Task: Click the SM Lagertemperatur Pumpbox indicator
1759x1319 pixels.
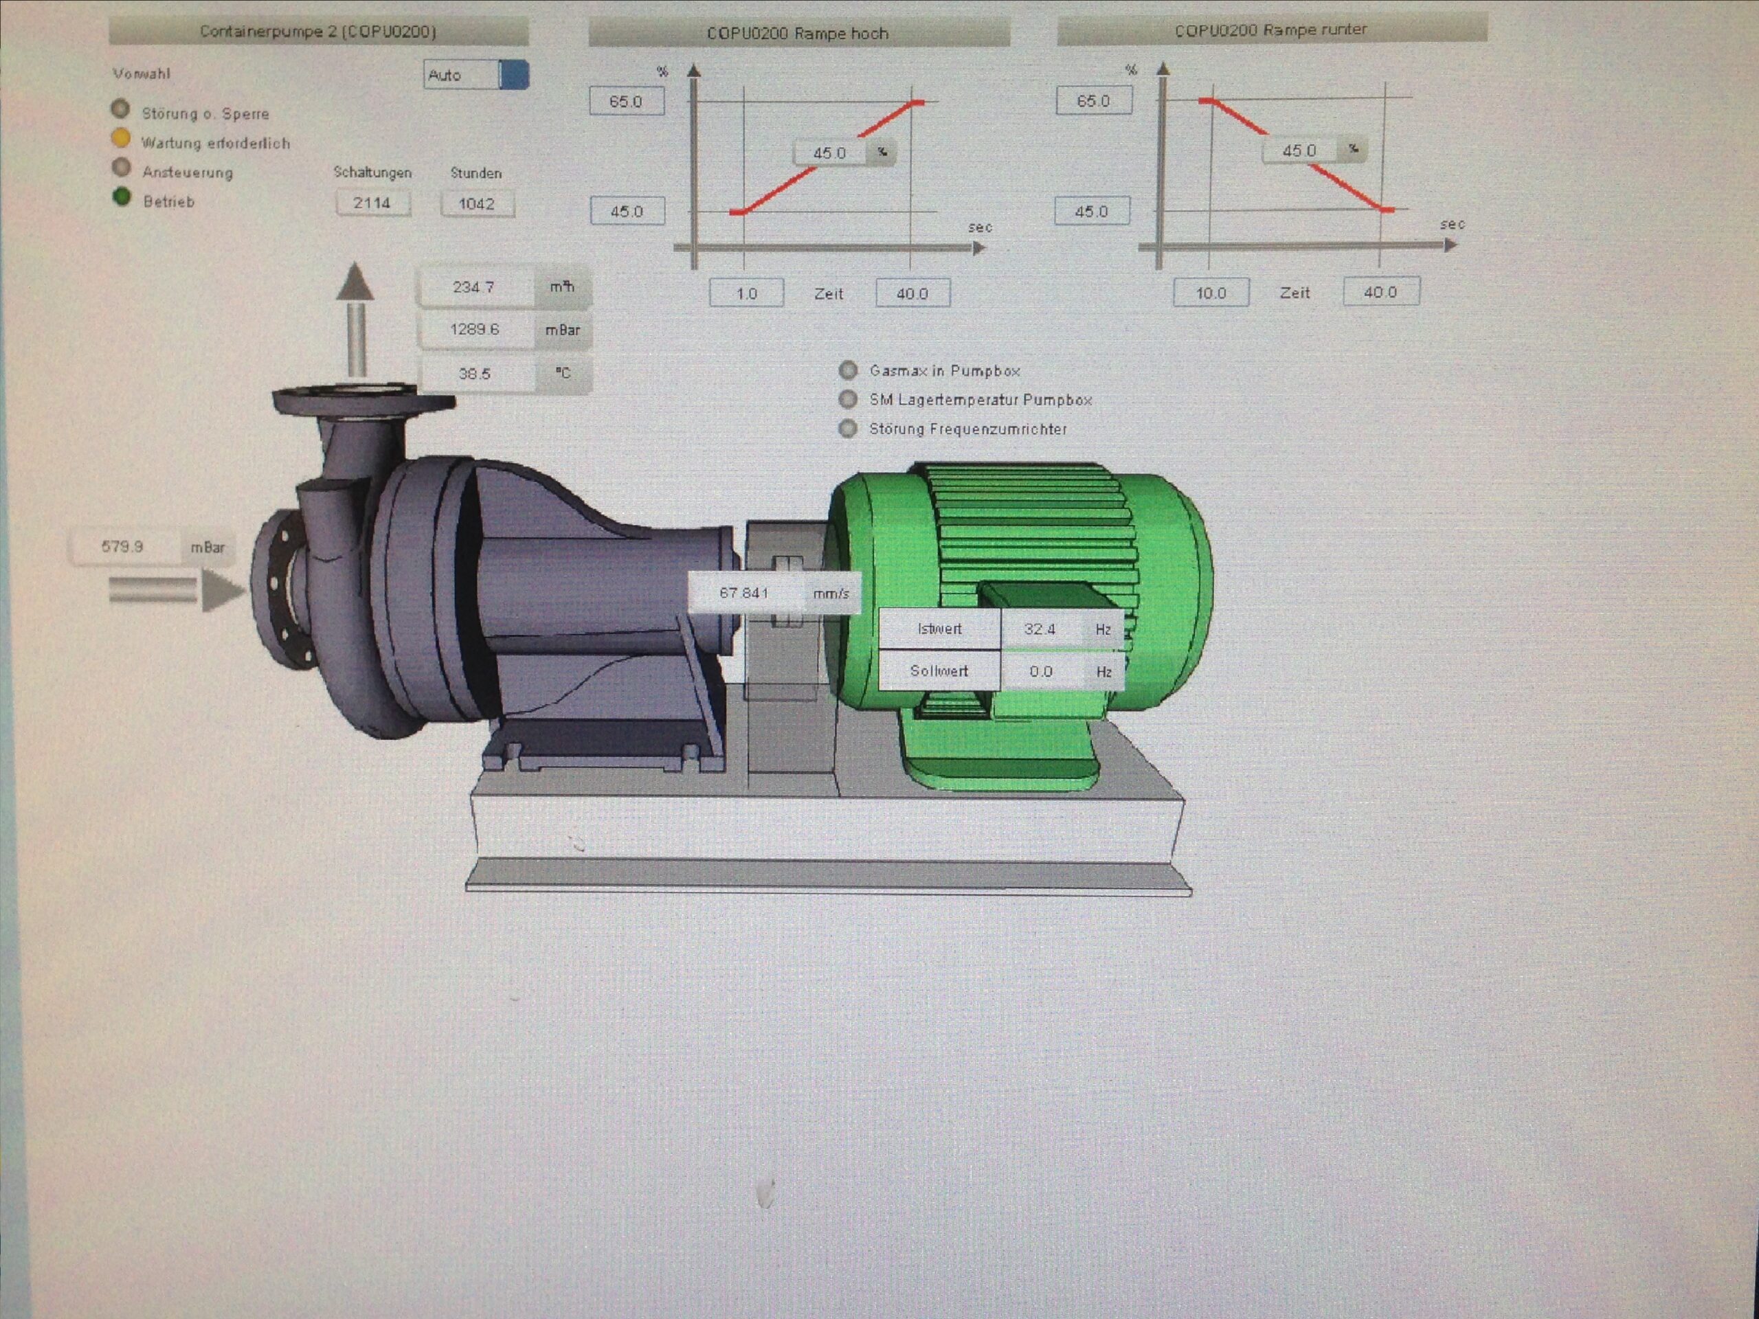Action: (849, 399)
